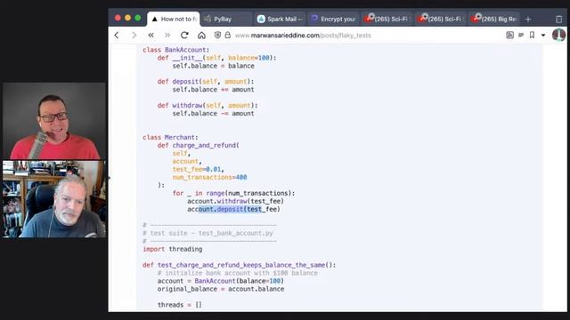The image size is (570, 320).
Task: Click the highlighted 'account.deposit(test_fee)' line
Action: (x=233, y=209)
